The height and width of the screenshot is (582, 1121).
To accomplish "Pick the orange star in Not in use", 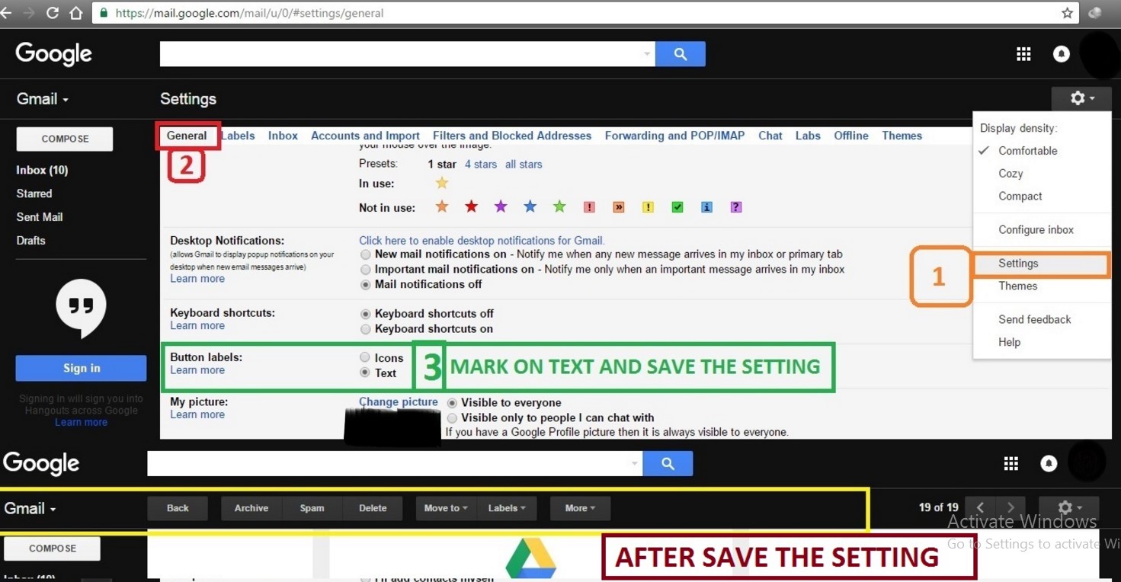I will [x=442, y=206].
